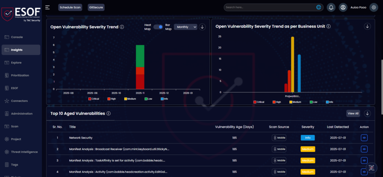Click the hamburger menu icon to collapse sidebar
Image resolution: width=383 pixels, height=177 pixels.
coord(48,7)
